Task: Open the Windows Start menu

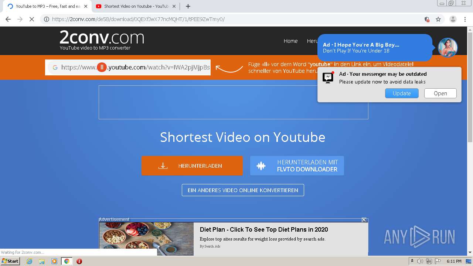Action: click(10, 261)
